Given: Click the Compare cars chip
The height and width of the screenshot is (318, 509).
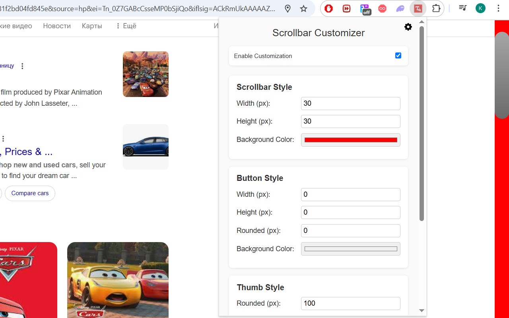Looking at the screenshot, I should coord(30,193).
